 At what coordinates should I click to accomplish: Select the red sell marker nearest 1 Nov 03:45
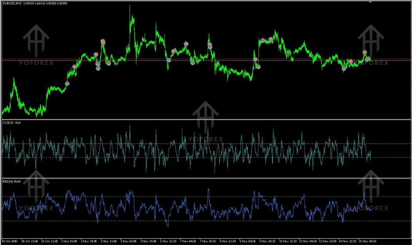point(75,67)
